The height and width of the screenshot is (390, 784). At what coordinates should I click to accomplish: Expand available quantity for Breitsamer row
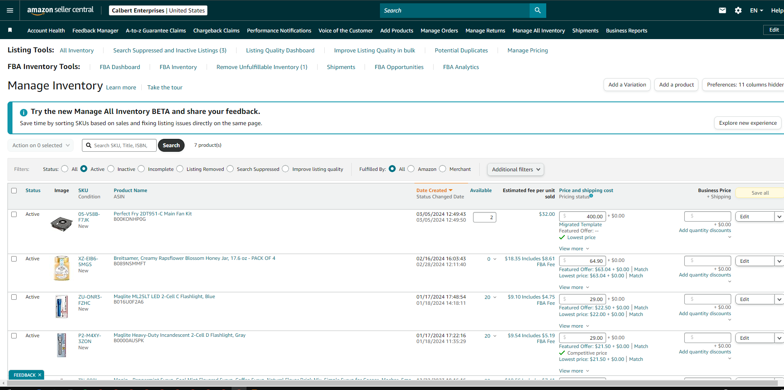pos(495,259)
